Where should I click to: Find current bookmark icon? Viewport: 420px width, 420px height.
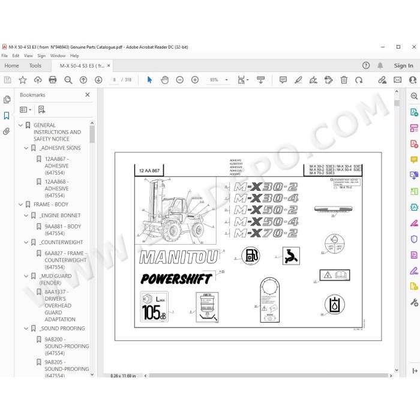click(x=41, y=110)
